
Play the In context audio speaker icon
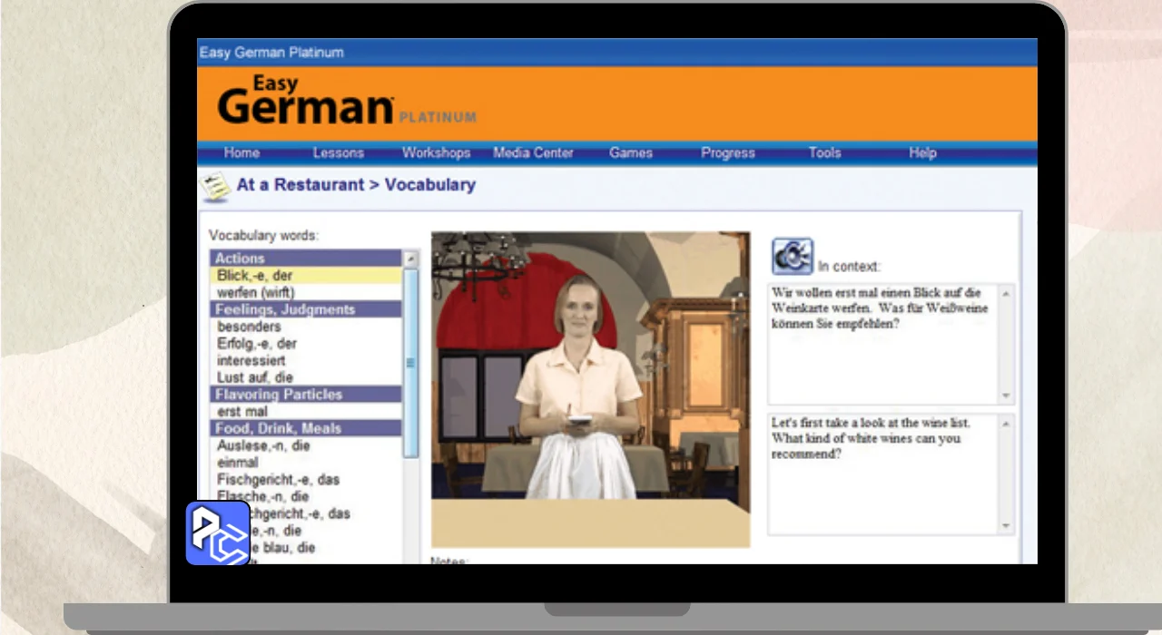[793, 257]
